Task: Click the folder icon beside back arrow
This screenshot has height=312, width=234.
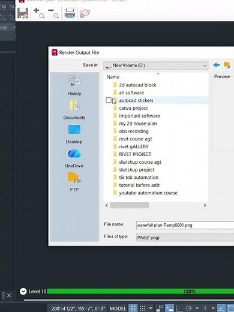Action: pos(227,65)
